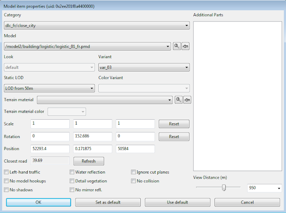Expand the Model path dropdown
The image size is (286, 213).
click(88, 46)
